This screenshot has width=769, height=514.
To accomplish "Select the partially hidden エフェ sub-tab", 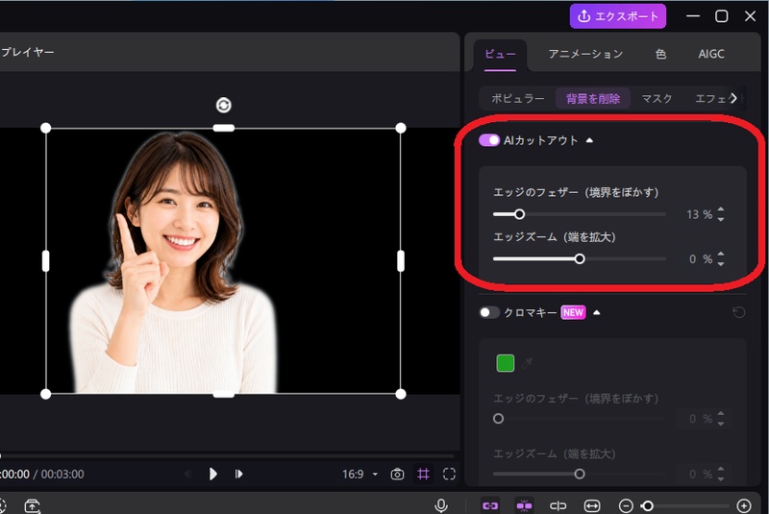I will [710, 99].
